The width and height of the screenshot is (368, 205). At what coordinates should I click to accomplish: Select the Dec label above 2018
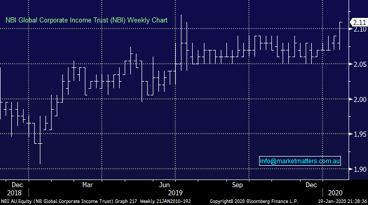[x=17, y=184]
